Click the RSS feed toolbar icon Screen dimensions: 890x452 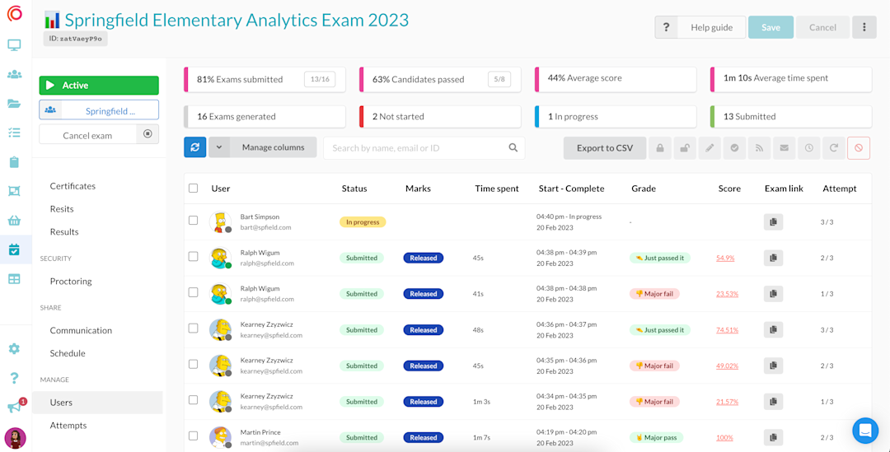759,148
